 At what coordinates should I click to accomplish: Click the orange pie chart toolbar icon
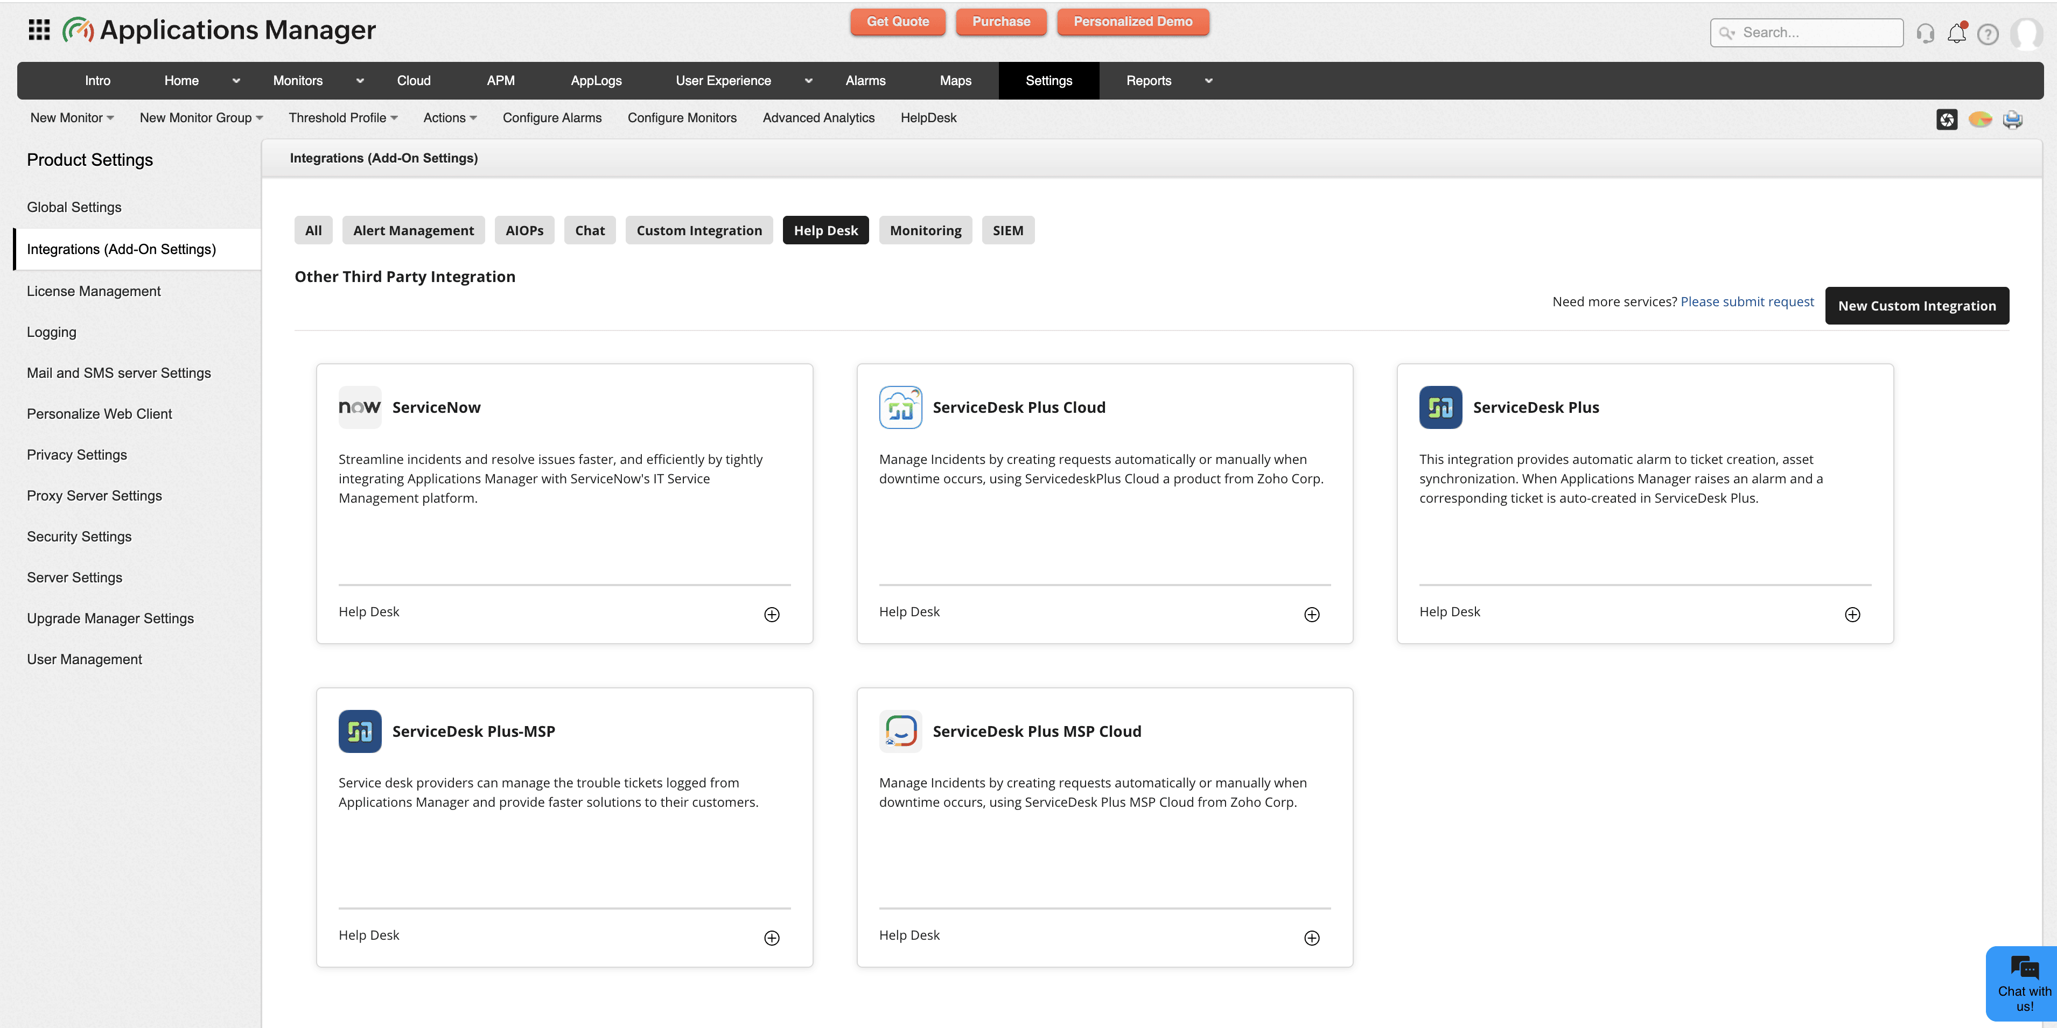1981,119
